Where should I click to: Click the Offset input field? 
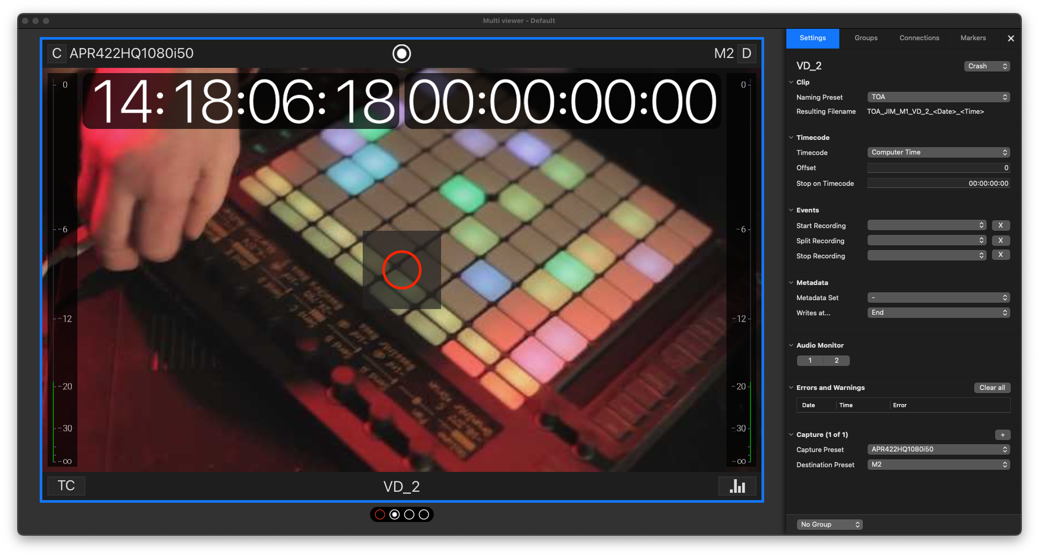click(939, 168)
